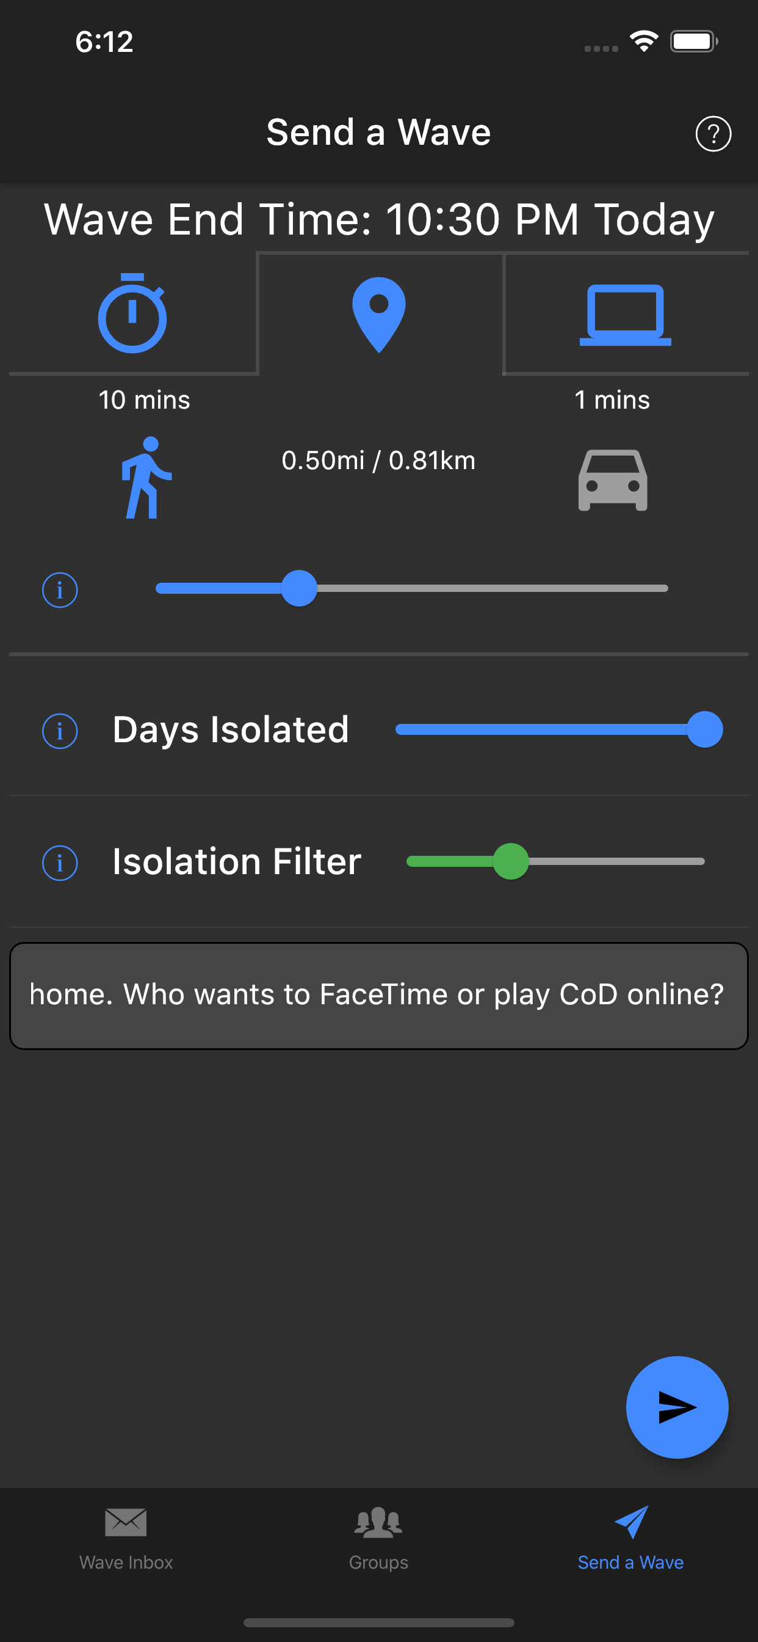Click the distance range slider handle
The width and height of the screenshot is (758, 1642).
pos(300,588)
